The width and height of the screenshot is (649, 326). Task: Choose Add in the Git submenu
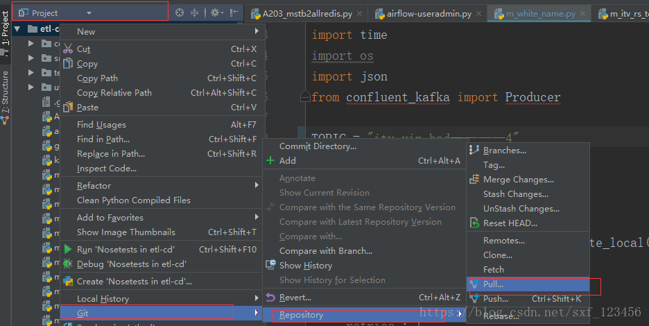(364, 160)
